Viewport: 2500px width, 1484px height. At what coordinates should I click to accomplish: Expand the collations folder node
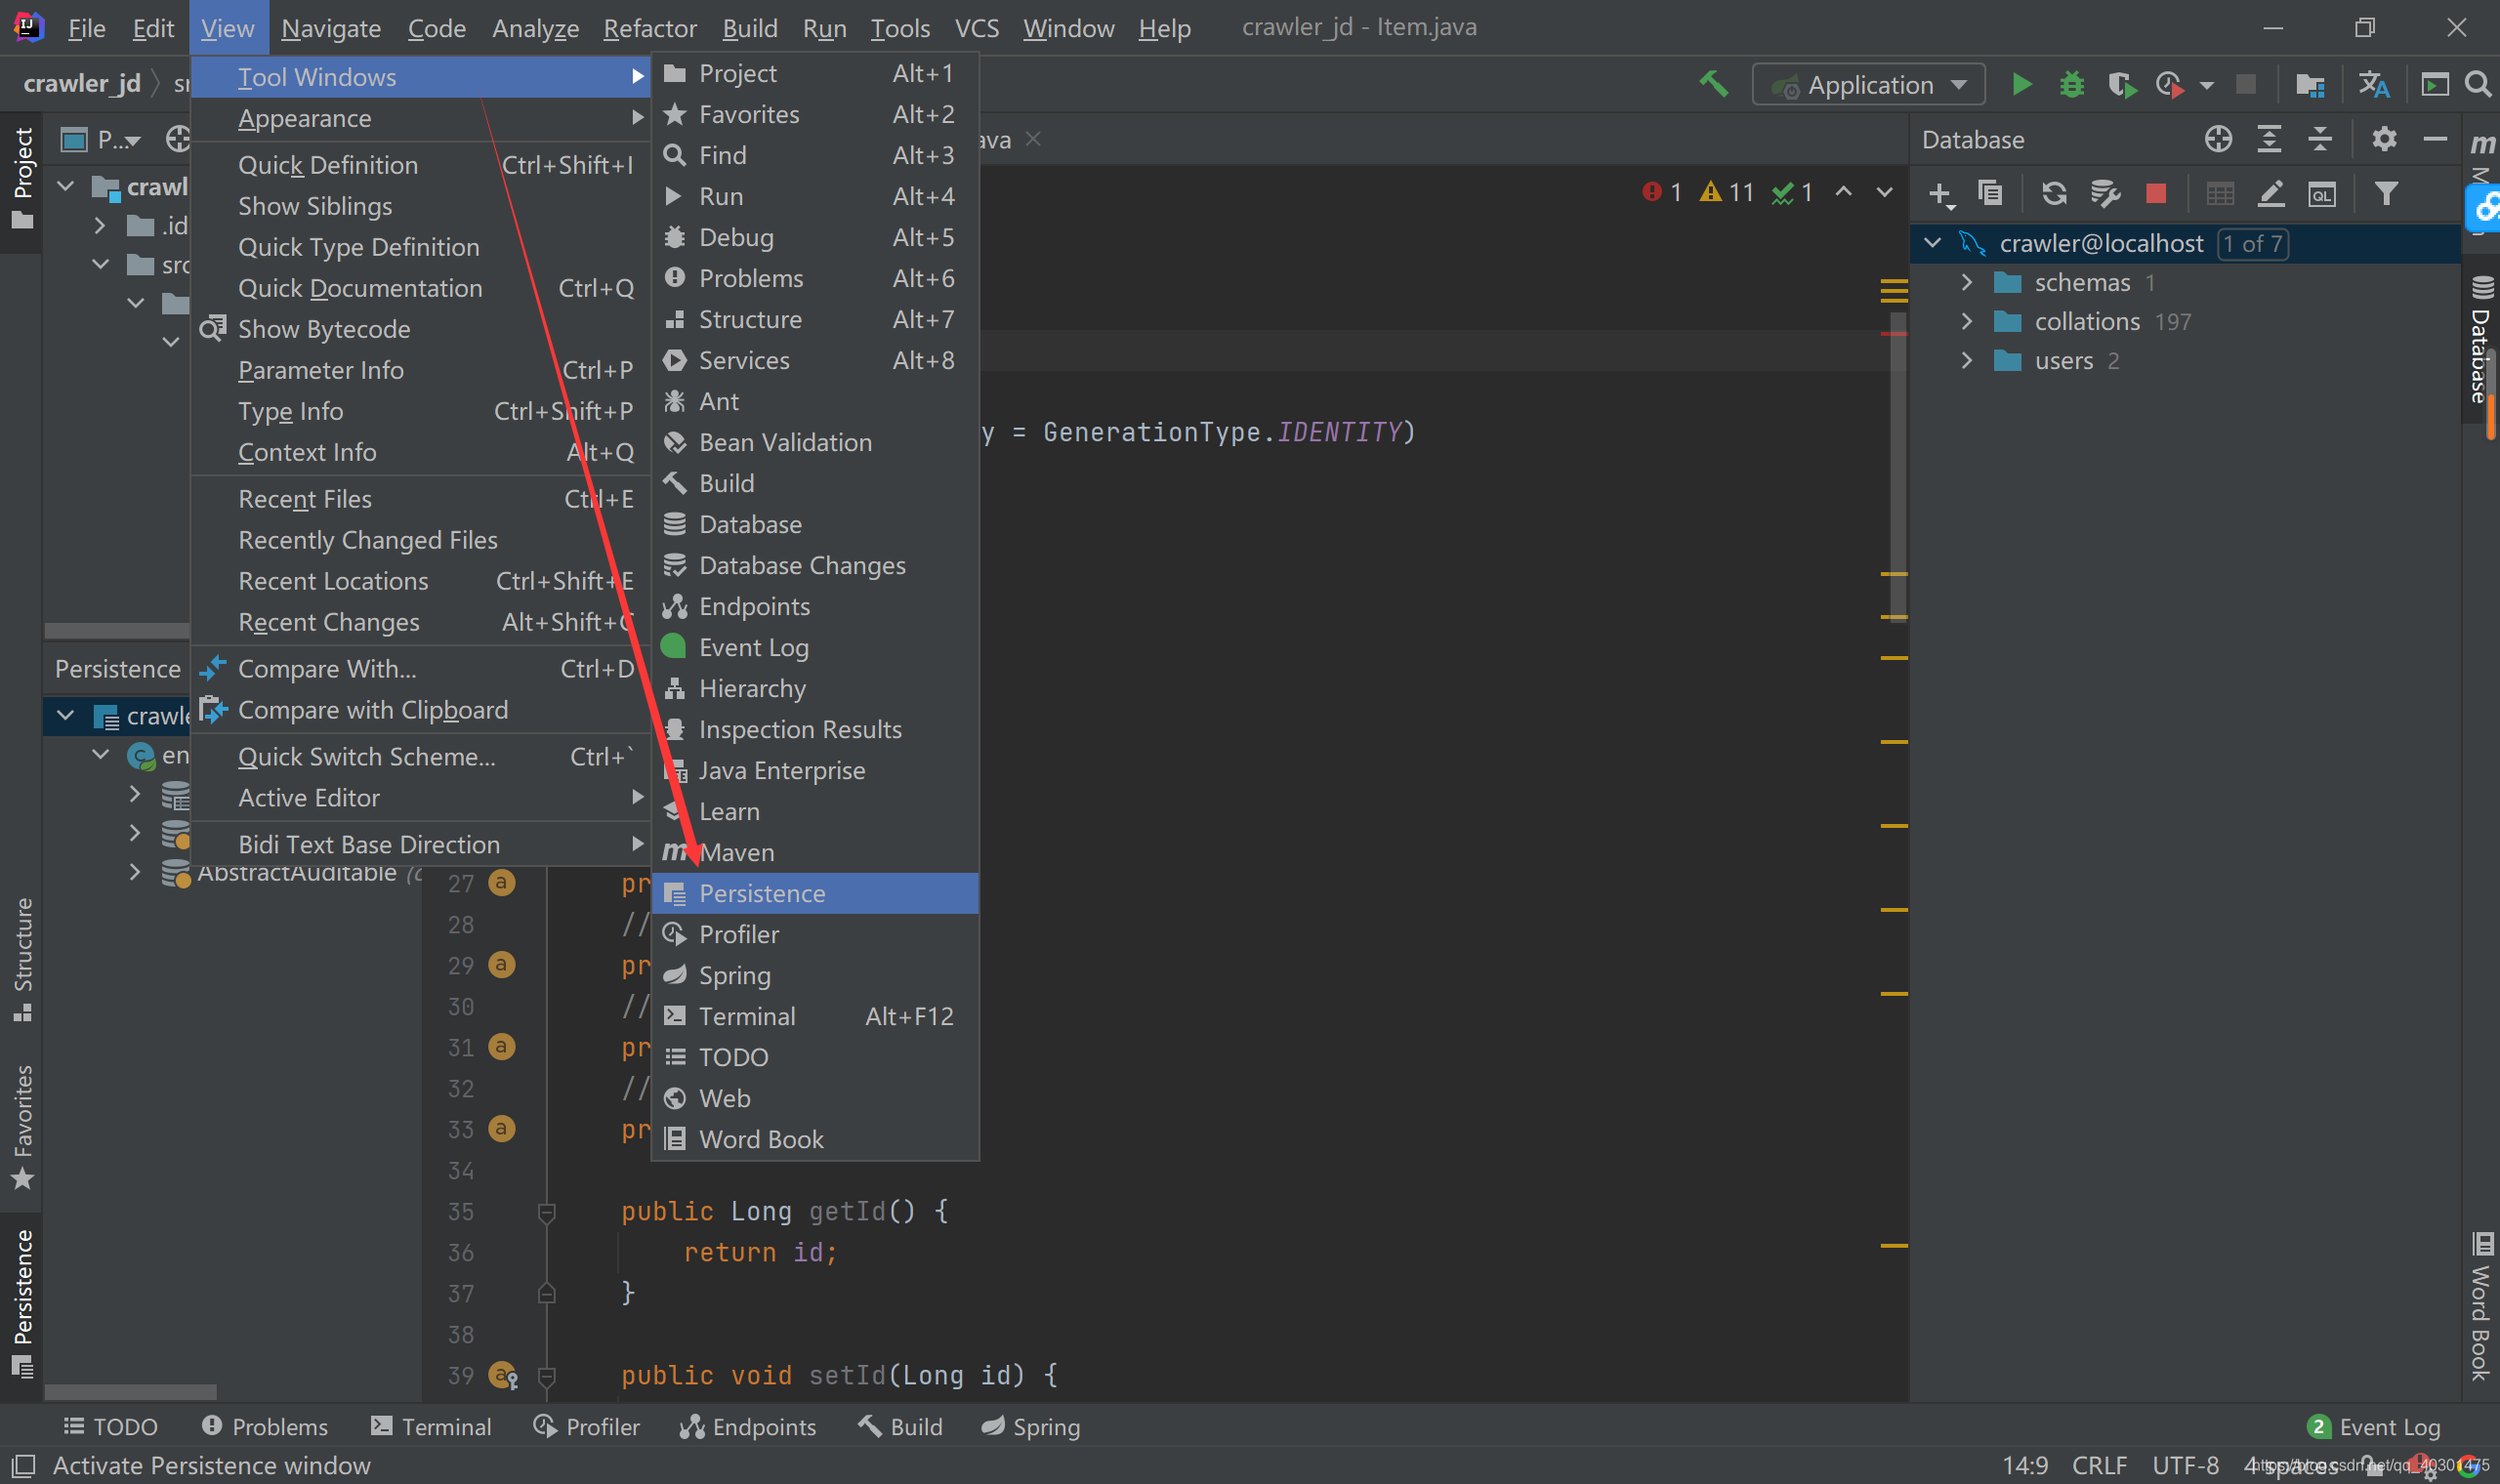(1966, 322)
